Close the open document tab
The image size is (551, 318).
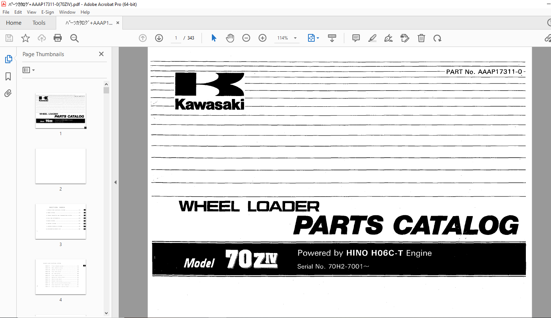coord(118,23)
